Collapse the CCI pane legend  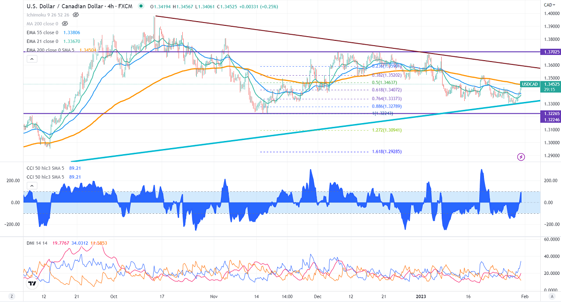point(31,187)
